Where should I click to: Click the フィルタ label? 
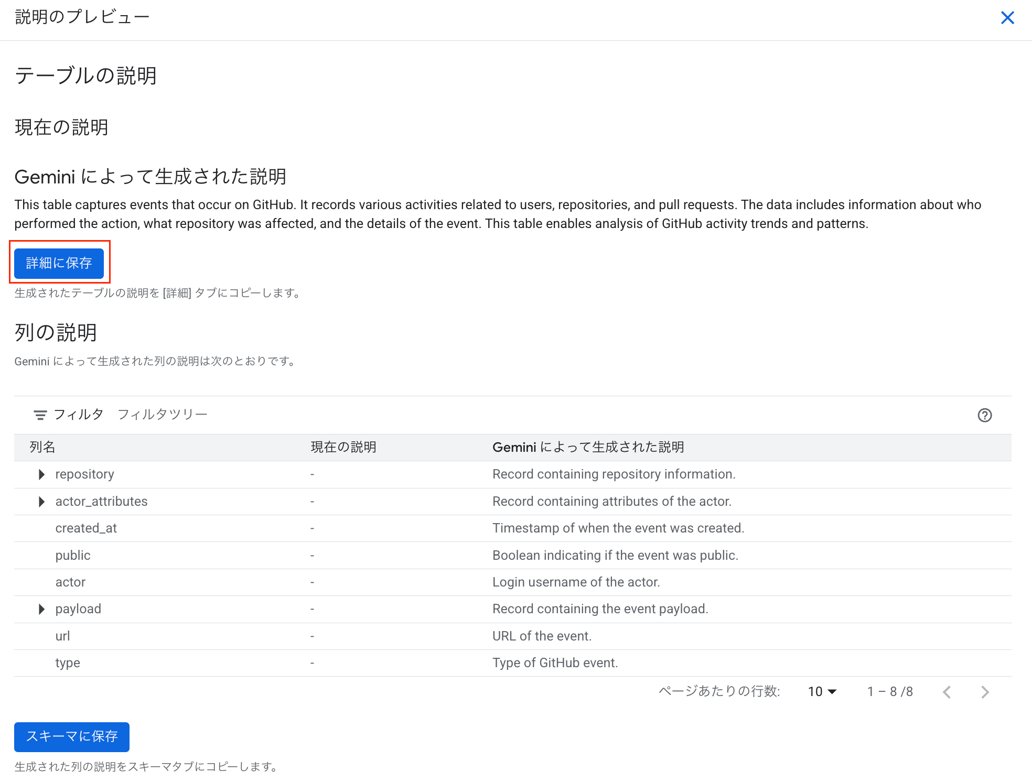tap(79, 415)
